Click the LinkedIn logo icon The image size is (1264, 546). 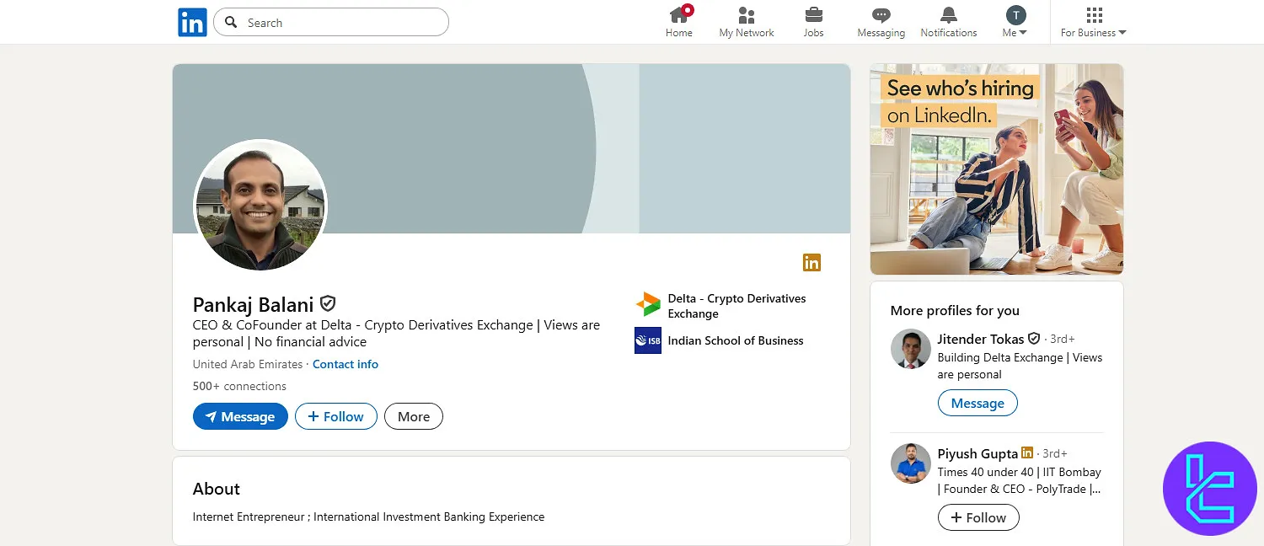(x=192, y=23)
